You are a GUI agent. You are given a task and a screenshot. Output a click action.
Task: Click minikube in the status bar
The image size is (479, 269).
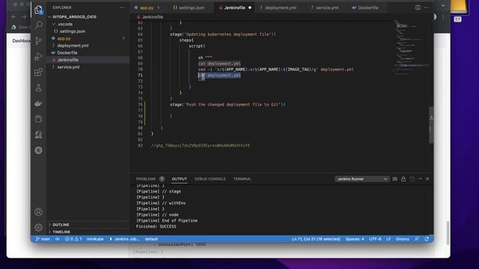pyautogui.click(x=95, y=239)
